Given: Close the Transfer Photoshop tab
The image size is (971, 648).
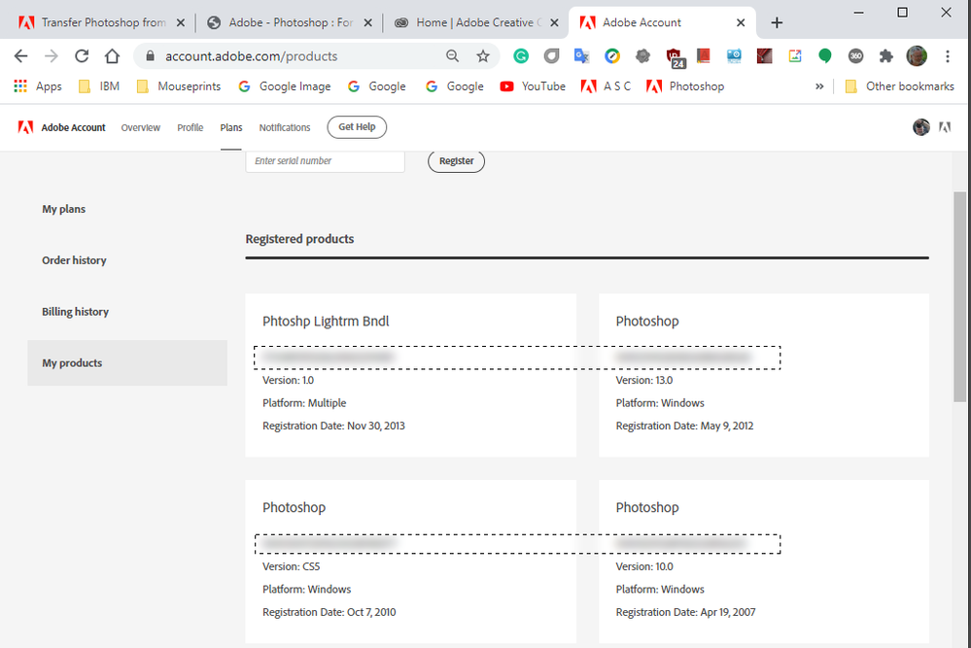Looking at the screenshot, I should pos(180,23).
